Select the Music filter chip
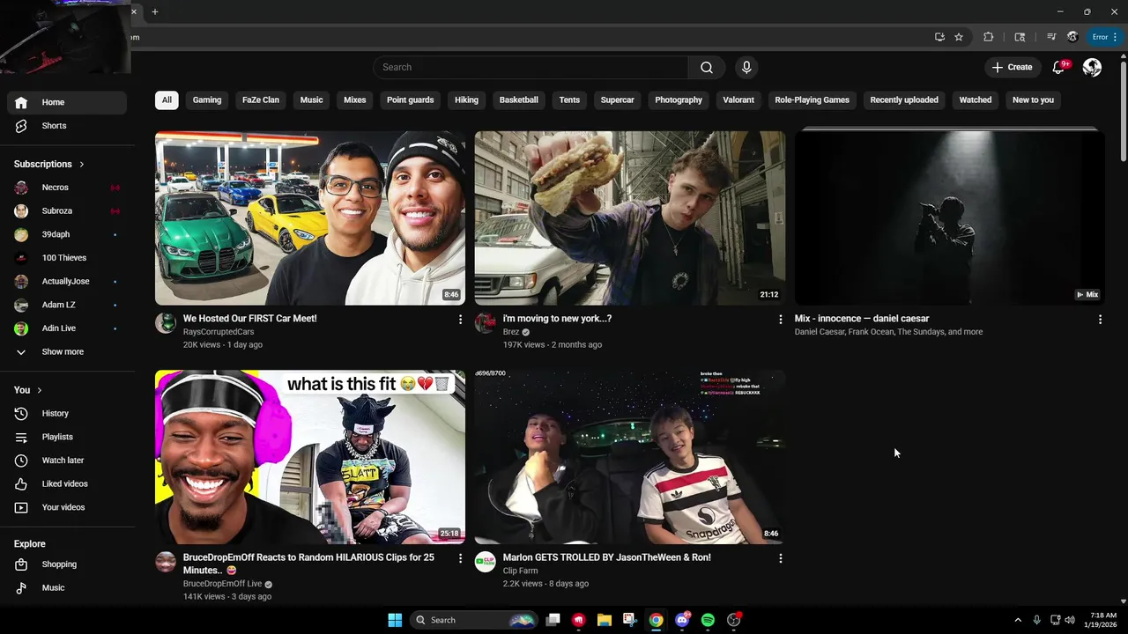 coord(311,100)
